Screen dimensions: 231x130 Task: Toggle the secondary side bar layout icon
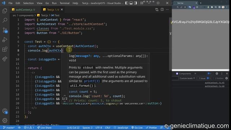[135, 3]
